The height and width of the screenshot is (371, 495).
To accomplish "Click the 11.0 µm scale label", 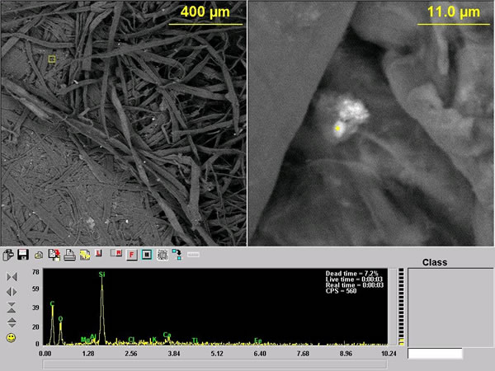I will click(x=453, y=12).
